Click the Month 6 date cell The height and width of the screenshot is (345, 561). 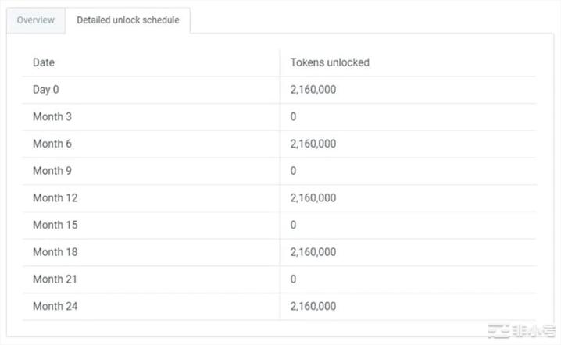coord(52,144)
